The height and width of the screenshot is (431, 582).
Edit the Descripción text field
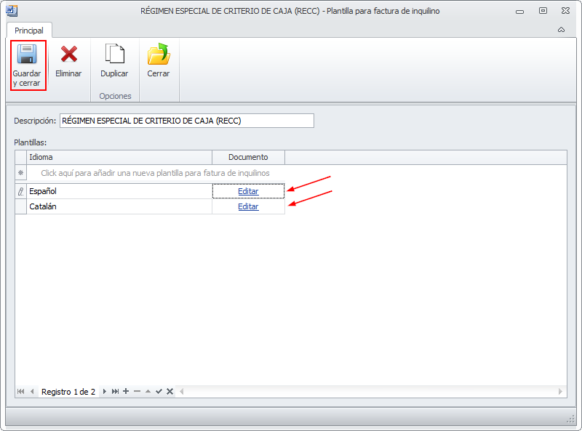tap(187, 121)
